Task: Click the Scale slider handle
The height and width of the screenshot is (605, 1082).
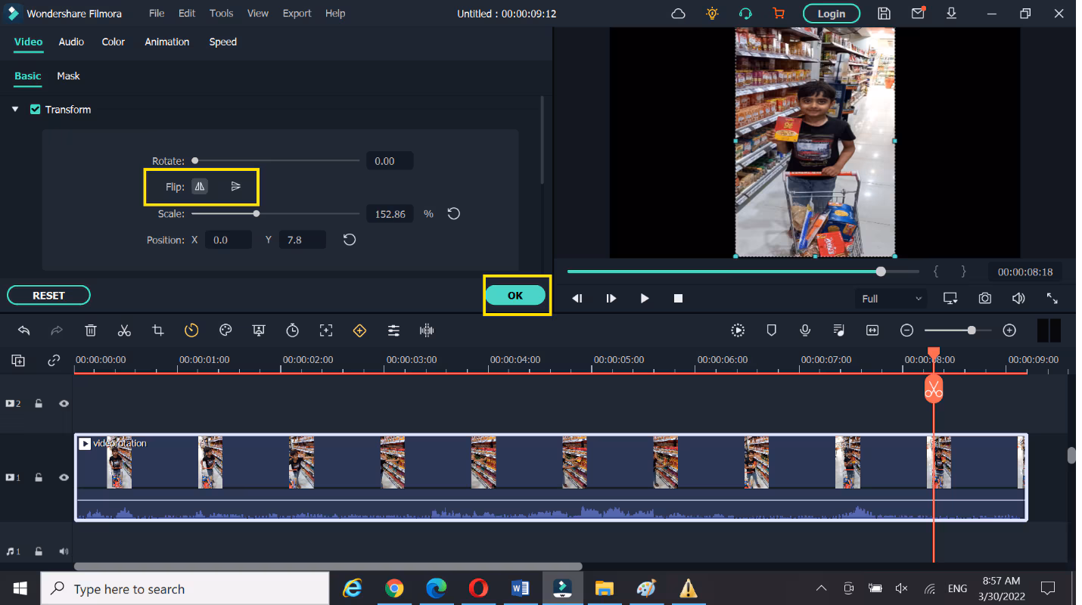Action: pyautogui.click(x=257, y=214)
